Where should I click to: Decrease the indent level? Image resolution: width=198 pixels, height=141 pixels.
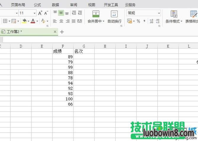point(74,13)
